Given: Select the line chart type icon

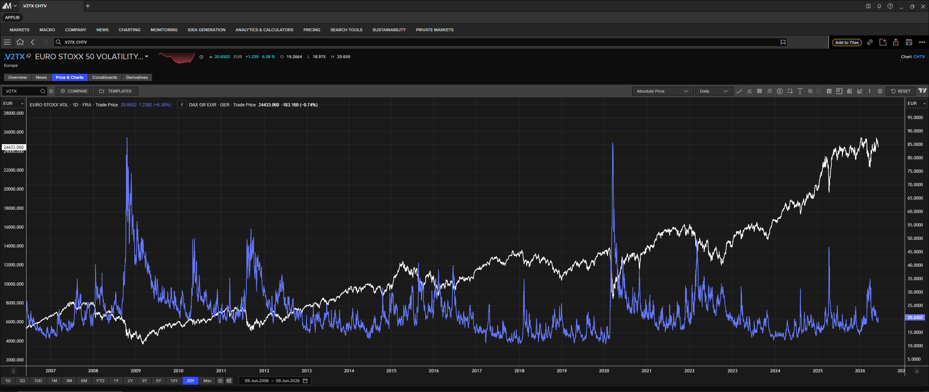Looking at the screenshot, I should (739, 91).
